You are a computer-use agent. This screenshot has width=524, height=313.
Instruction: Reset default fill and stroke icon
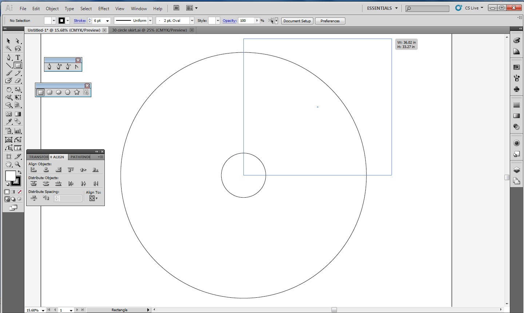(x=8, y=185)
